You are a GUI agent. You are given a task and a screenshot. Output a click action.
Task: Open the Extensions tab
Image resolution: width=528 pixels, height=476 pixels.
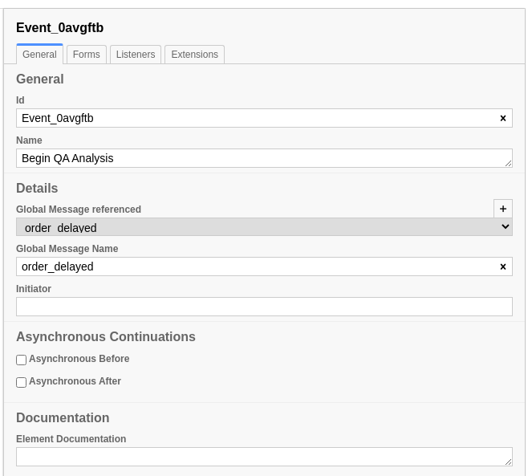195,55
